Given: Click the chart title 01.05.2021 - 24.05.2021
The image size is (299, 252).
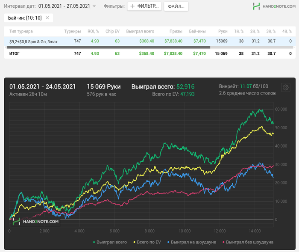Looking at the screenshot, I should (x=43, y=87).
